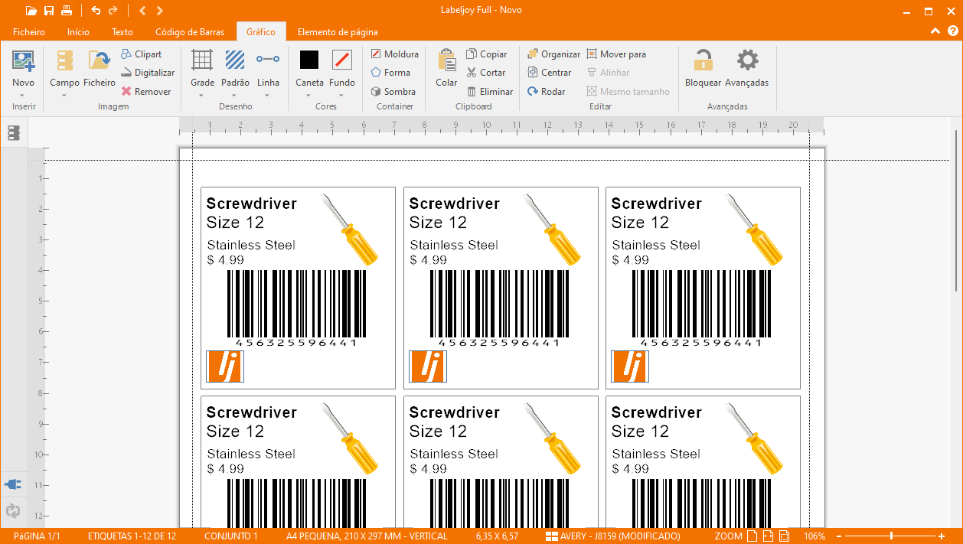Open the Organizar arrange option

pos(553,54)
